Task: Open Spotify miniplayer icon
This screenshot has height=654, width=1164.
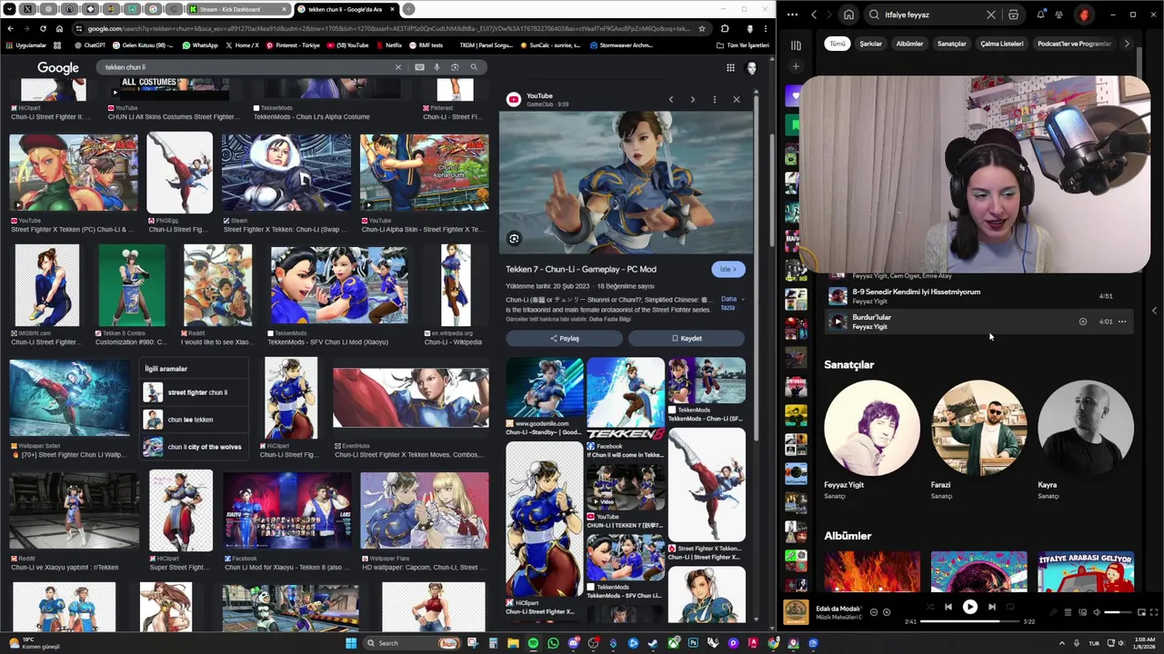Action: [x=1140, y=612]
